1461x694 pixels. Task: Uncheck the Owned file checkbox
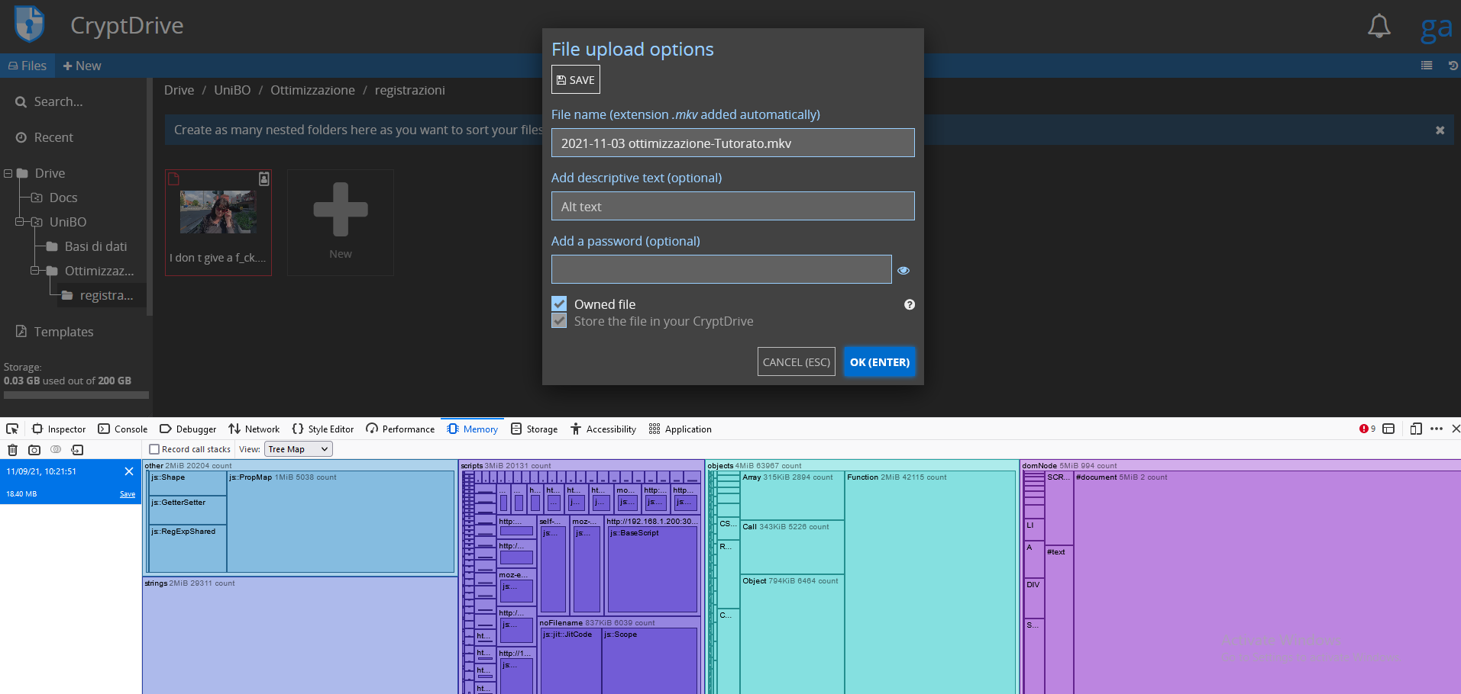[x=559, y=304]
